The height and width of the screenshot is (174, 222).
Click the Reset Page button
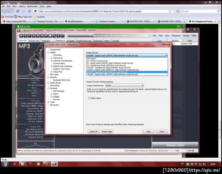(x=107, y=131)
